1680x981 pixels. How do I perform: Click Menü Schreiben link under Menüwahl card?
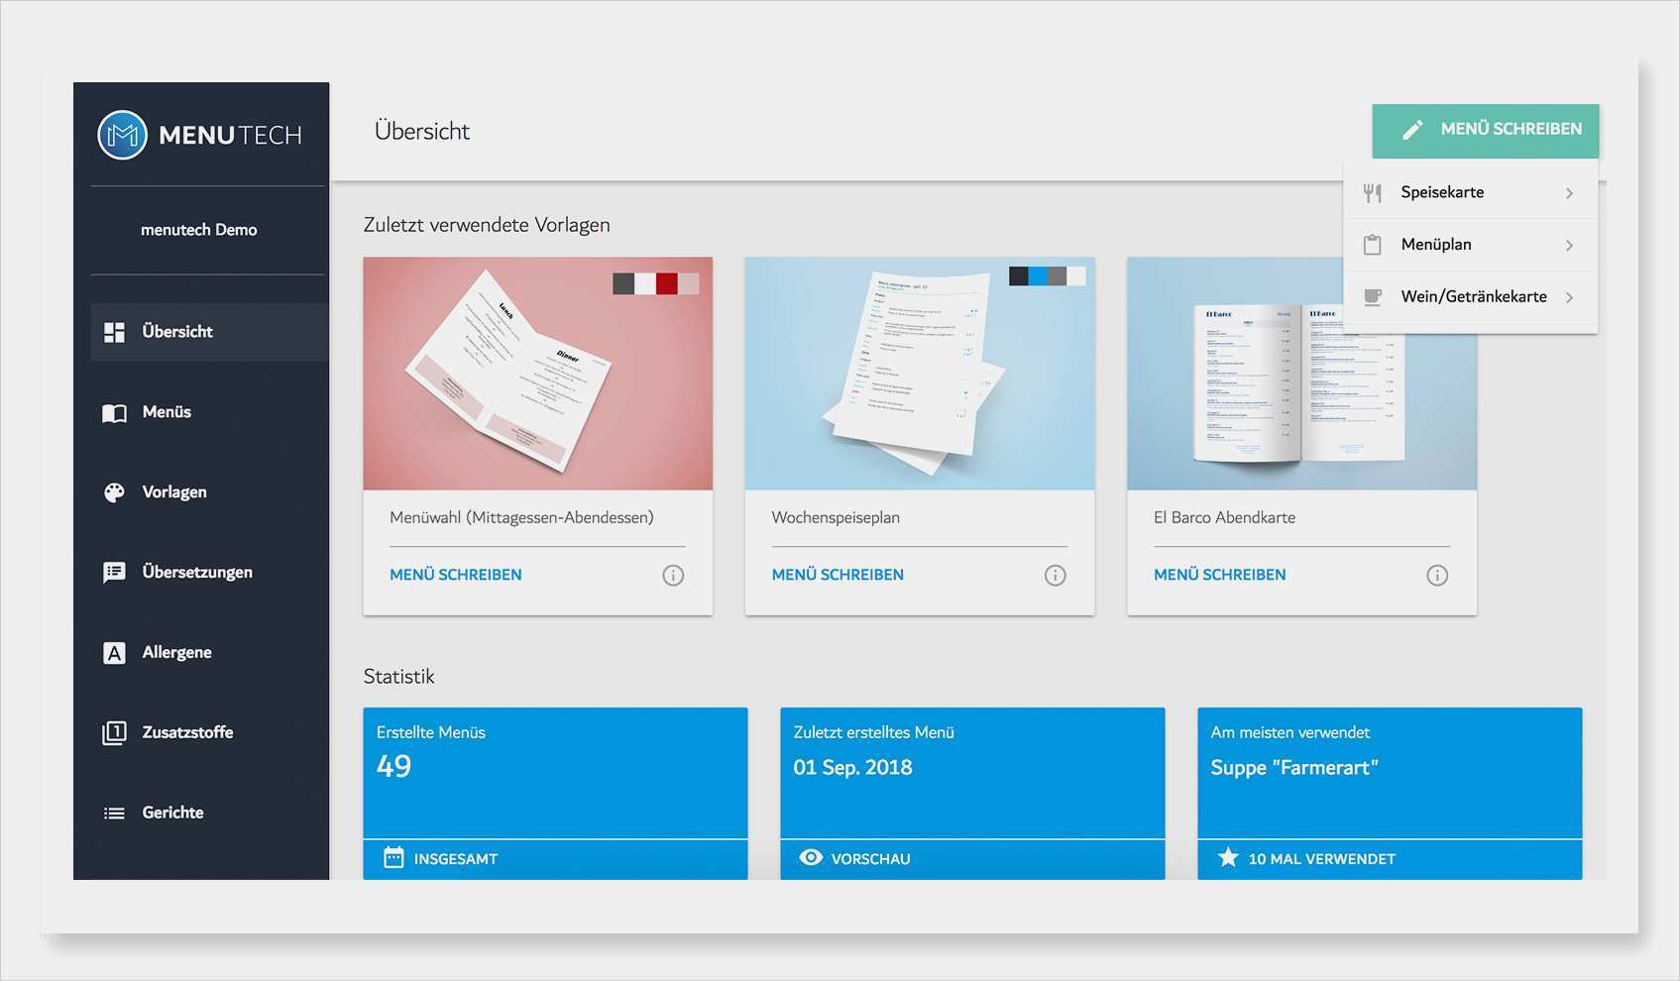click(455, 575)
